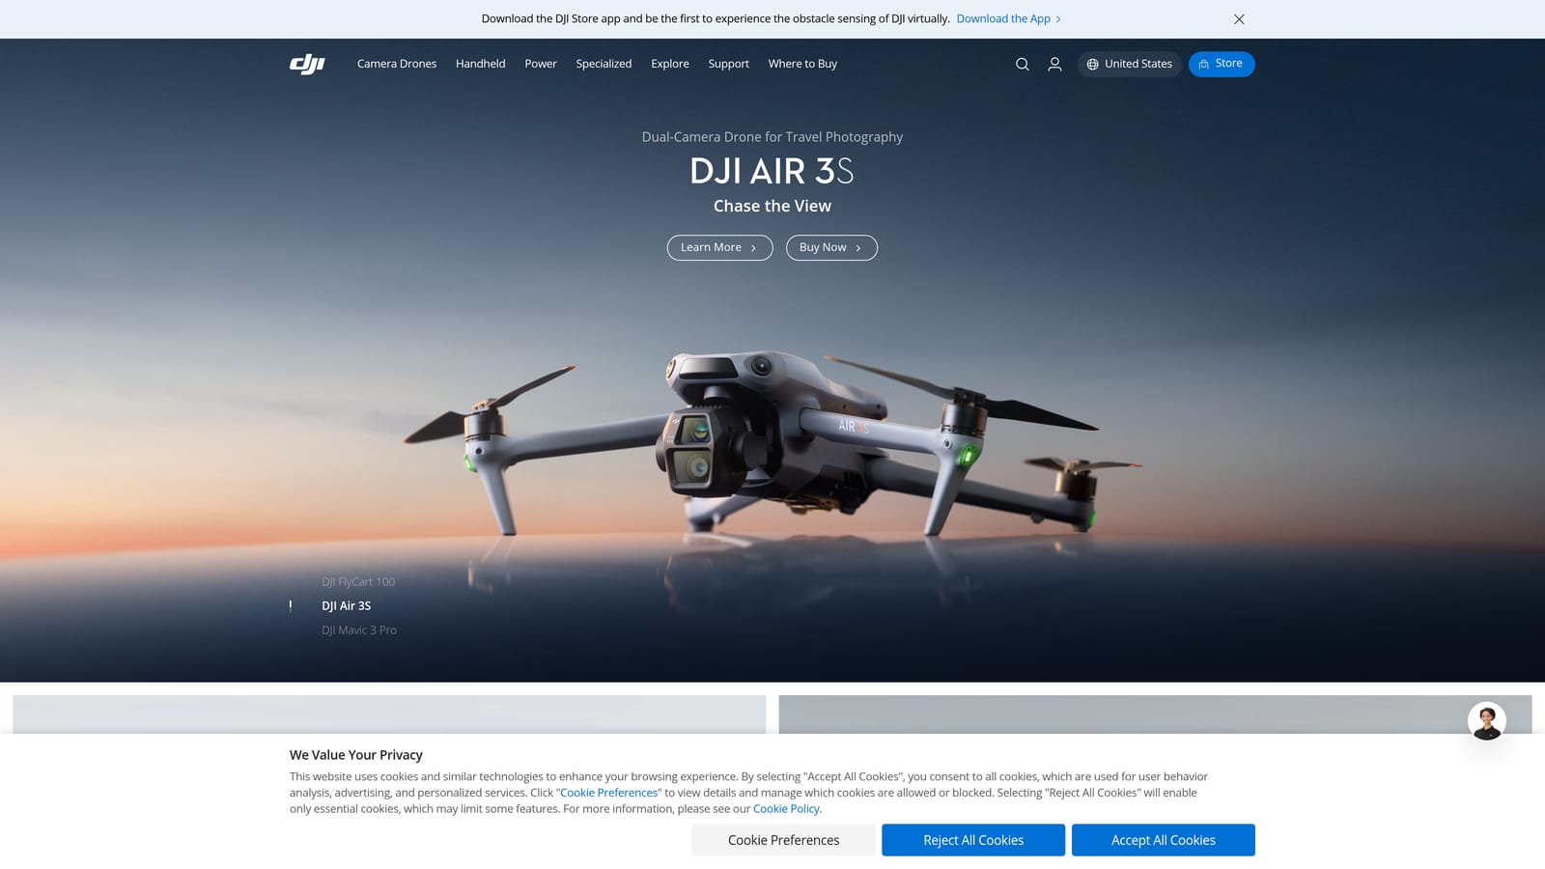Screen dimensions: 1545x869
Task: Open the Support menu
Action: pyautogui.click(x=728, y=64)
